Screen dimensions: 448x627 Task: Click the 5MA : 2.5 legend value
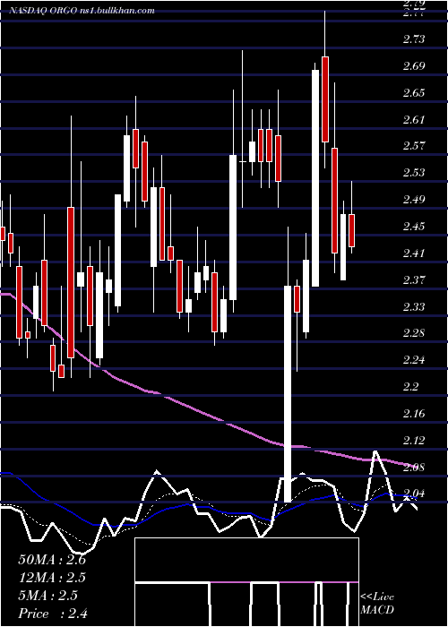(x=48, y=596)
